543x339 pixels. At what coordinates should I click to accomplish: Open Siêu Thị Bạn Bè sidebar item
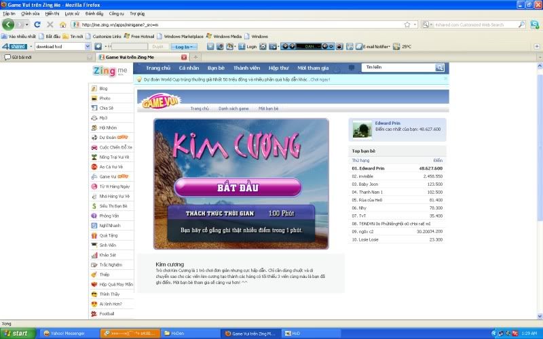click(113, 206)
